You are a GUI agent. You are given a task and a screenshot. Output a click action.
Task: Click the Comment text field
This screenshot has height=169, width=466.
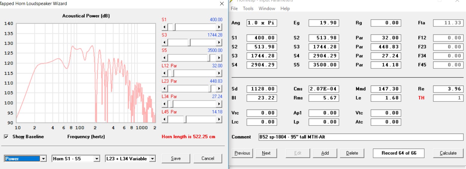click(x=361, y=137)
